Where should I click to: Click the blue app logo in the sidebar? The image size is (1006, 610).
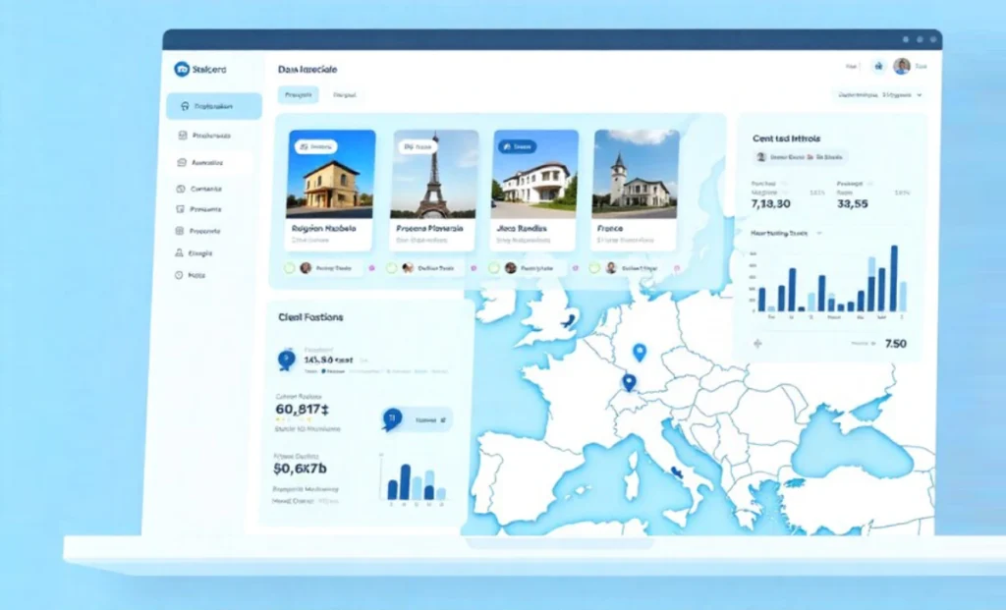182,69
